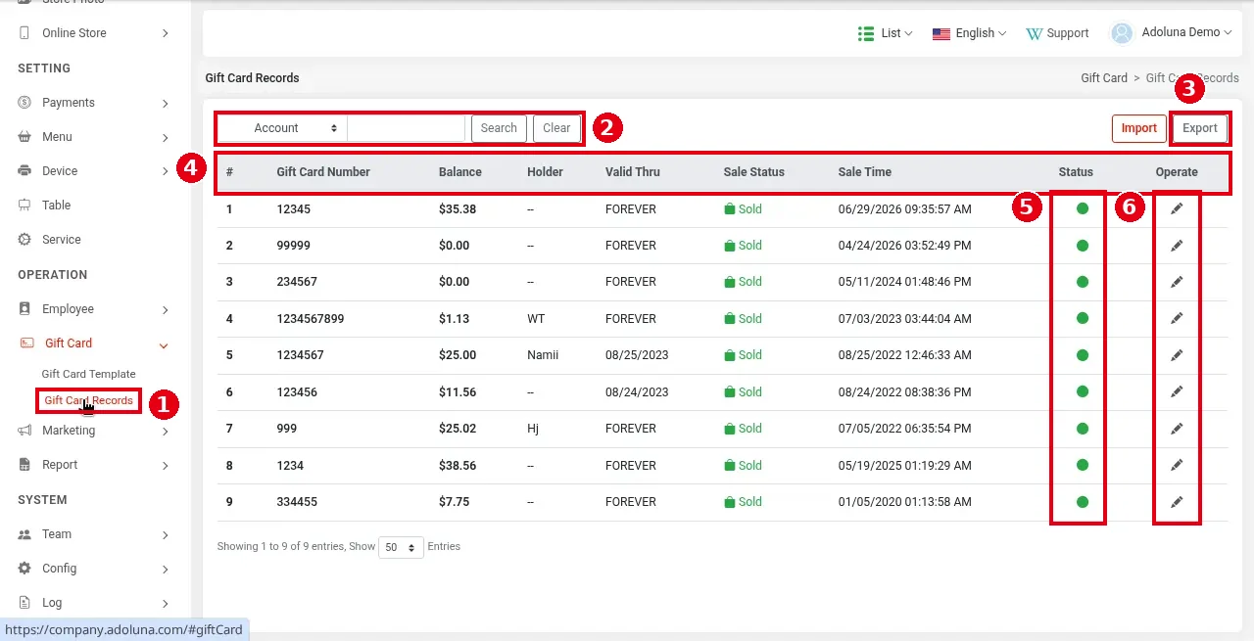The height and width of the screenshot is (641, 1254).
Task: Toggle status dot for card 1234567899
Action: click(x=1083, y=318)
